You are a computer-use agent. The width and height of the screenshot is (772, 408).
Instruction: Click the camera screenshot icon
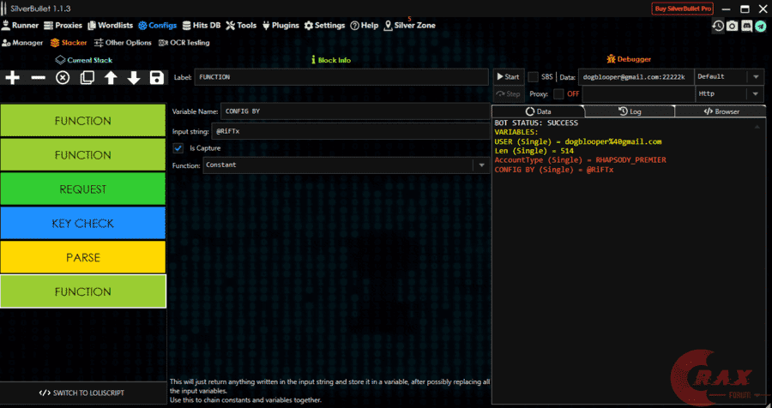[732, 26]
